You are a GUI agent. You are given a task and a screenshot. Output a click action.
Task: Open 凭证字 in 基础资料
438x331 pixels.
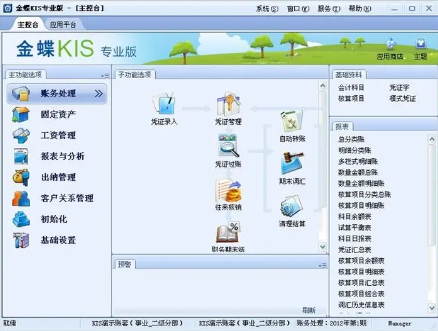point(399,87)
